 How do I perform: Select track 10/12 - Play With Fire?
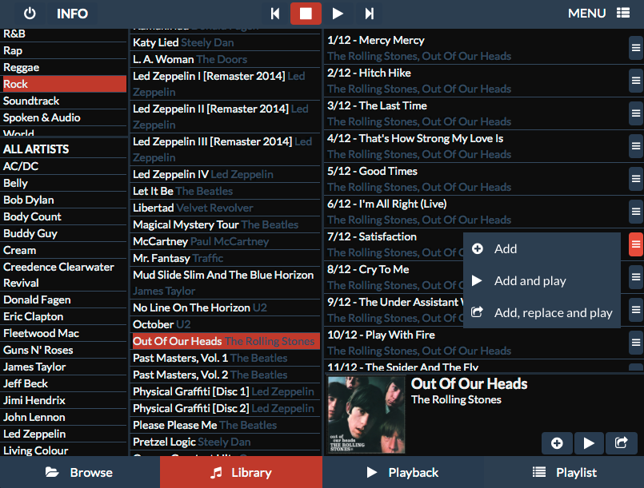[x=476, y=343]
